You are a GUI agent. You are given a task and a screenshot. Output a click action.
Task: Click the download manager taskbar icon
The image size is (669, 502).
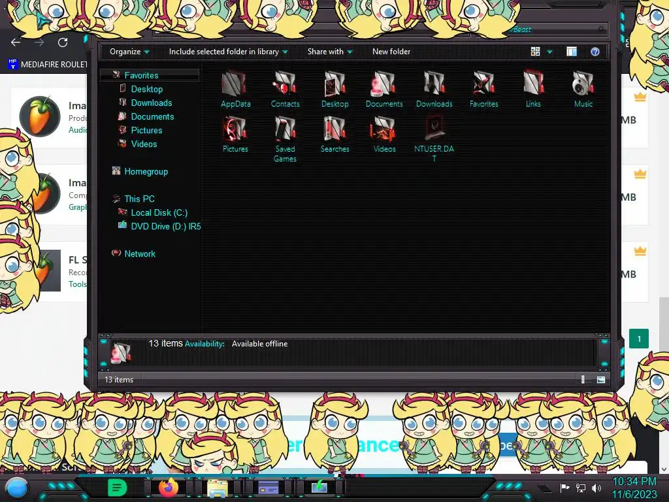[x=319, y=487]
